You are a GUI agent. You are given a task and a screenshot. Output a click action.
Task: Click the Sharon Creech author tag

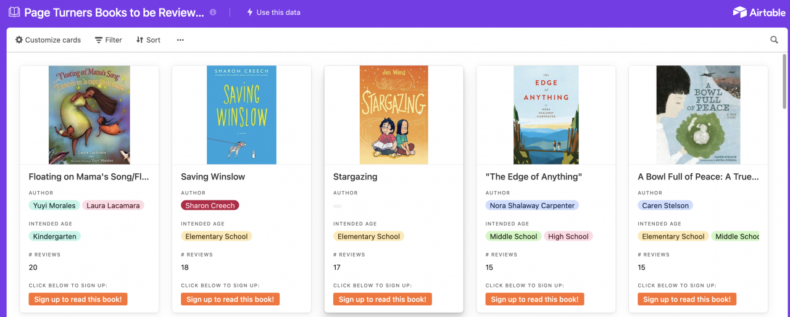pyautogui.click(x=210, y=205)
